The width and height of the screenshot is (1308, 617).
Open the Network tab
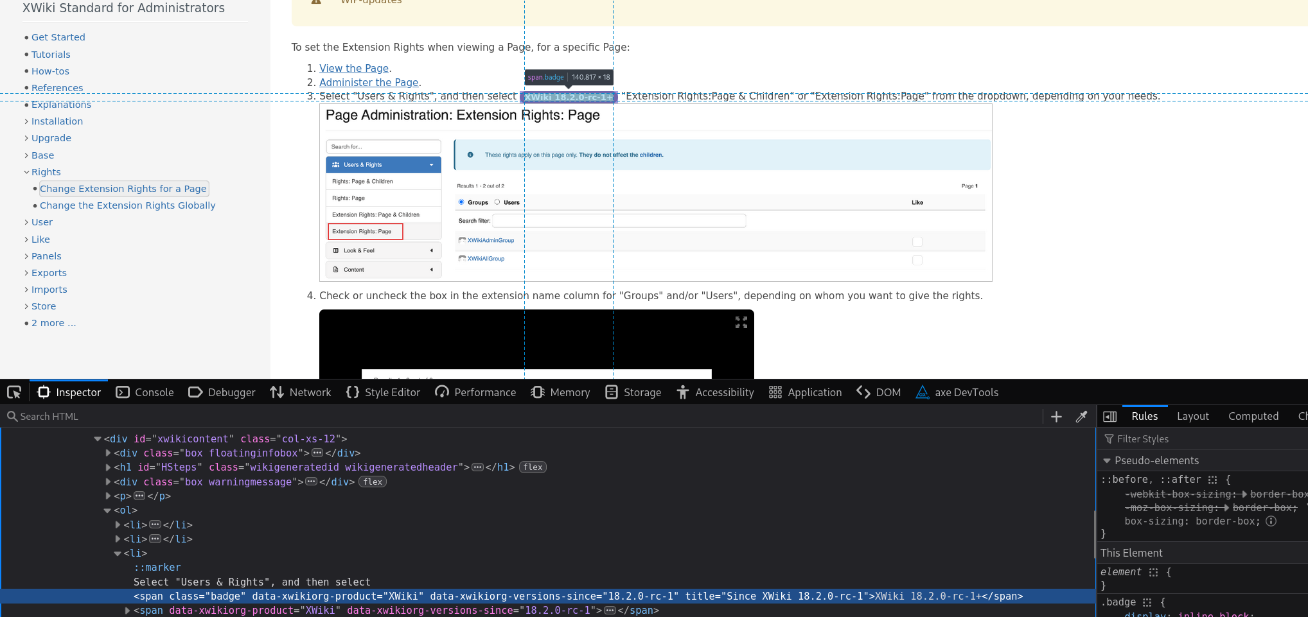[301, 392]
